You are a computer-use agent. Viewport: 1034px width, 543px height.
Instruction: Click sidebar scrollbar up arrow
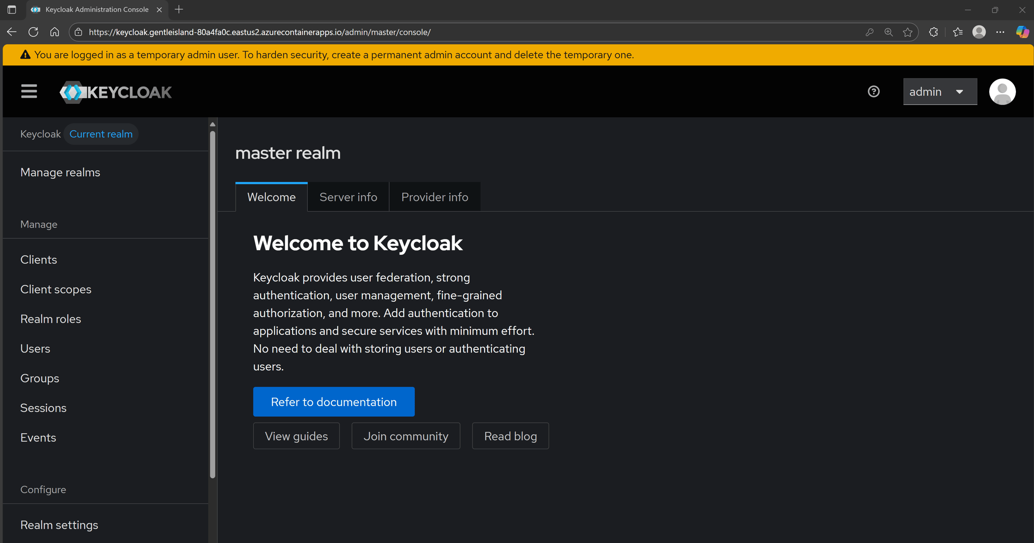tap(212, 124)
